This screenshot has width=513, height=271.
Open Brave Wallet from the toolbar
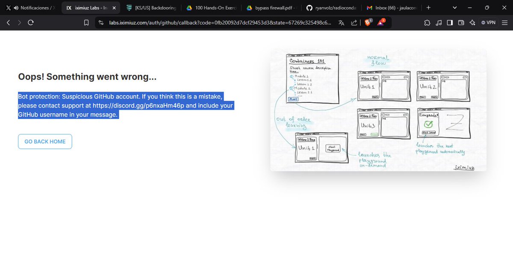(461, 22)
